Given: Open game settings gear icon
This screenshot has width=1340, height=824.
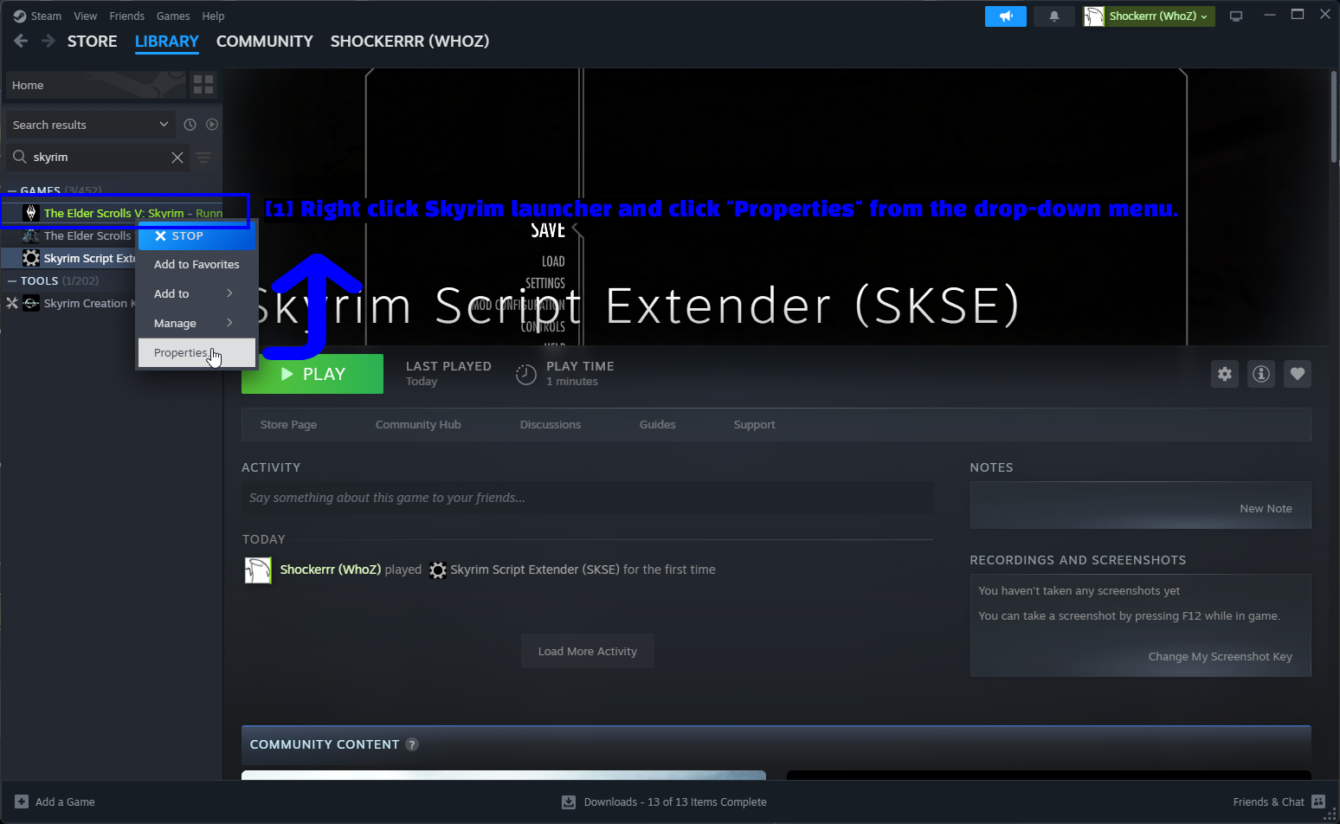Looking at the screenshot, I should (1225, 374).
